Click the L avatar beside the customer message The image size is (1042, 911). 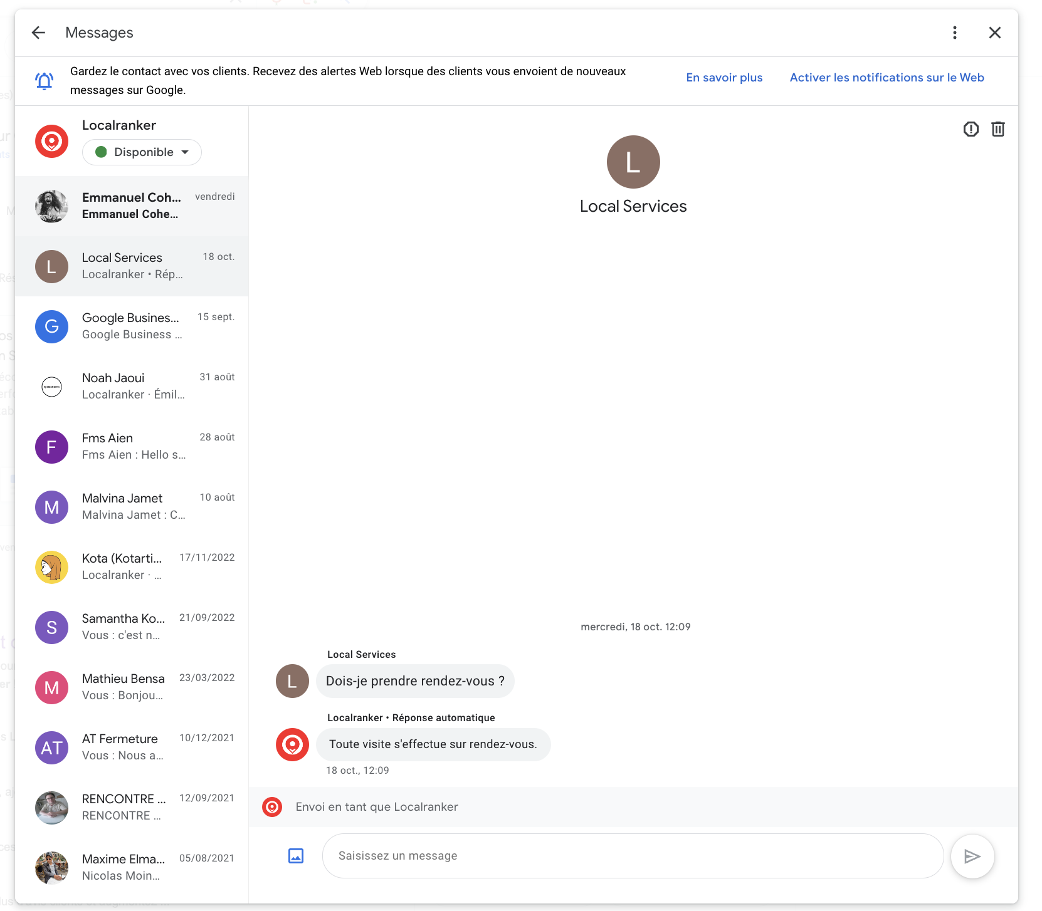pyautogui.click(x=292, y=681)
